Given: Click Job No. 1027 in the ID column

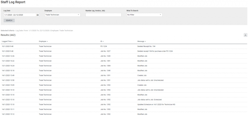Looking at the screenshot, I should tap(106, 51).
